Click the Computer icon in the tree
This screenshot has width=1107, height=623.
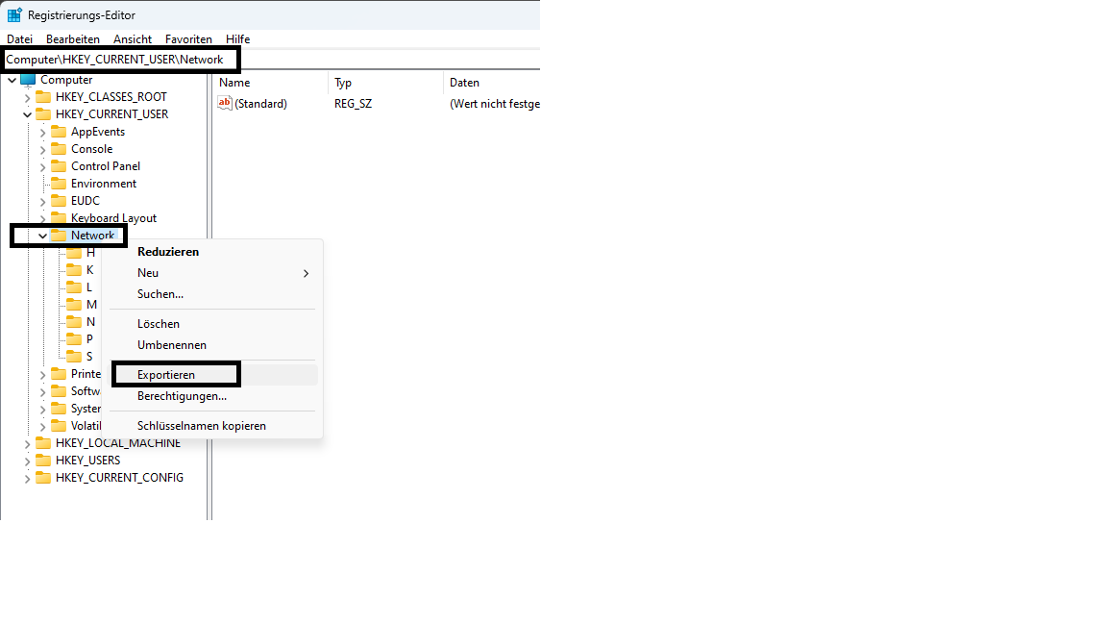coord(28,80)
